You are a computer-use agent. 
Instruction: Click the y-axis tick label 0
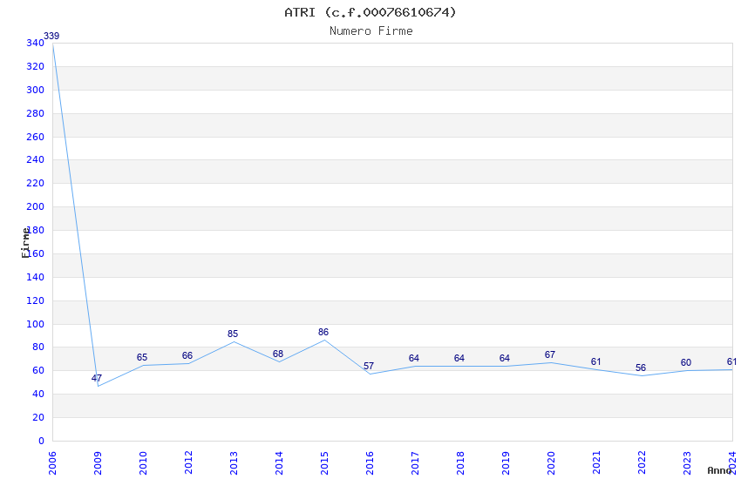[41, 441]
